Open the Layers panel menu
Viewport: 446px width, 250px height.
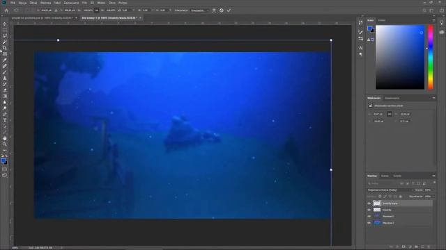[433, 176]
